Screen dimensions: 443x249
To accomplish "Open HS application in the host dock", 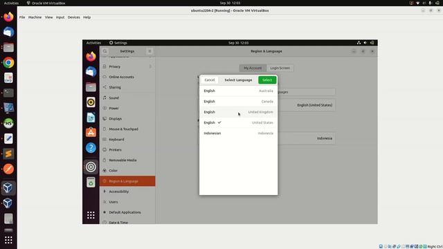I will 8,123.
